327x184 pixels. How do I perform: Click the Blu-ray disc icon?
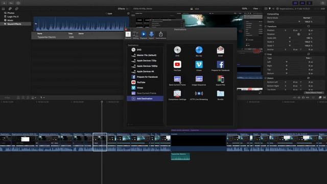pos(199,50)
